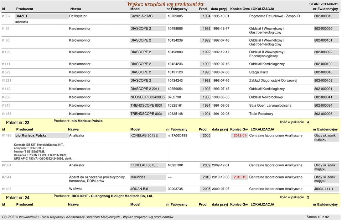Click 'Ilość w pakiecie 4' count
The image size is (342, 220).
click(295, 122)
